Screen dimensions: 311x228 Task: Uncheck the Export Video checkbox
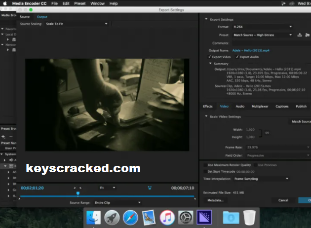coord(209,57)
